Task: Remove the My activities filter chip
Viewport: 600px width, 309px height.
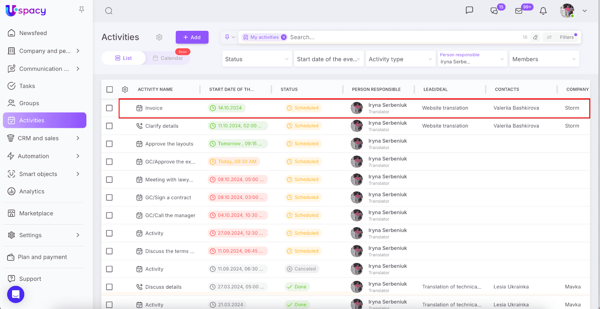Action: [284, 37]
